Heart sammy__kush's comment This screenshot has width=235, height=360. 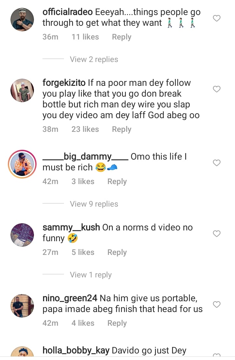point(217,233)
